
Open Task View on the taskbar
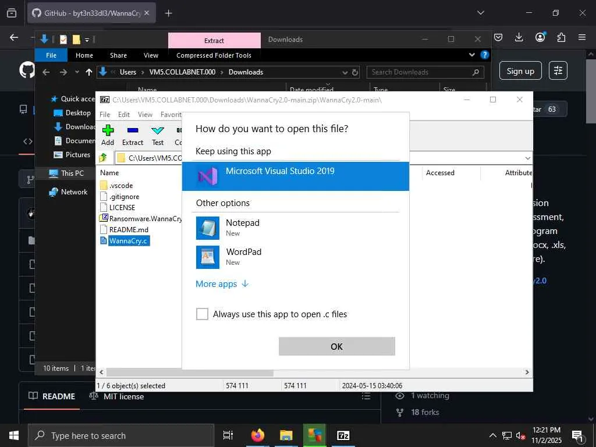click(x=228, y=435)
